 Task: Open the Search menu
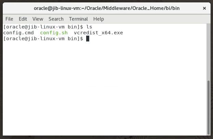pos(56,19)
